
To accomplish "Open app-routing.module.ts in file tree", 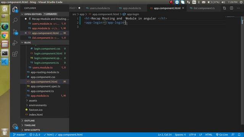I will pyautogui.click(x=45, y=72).
